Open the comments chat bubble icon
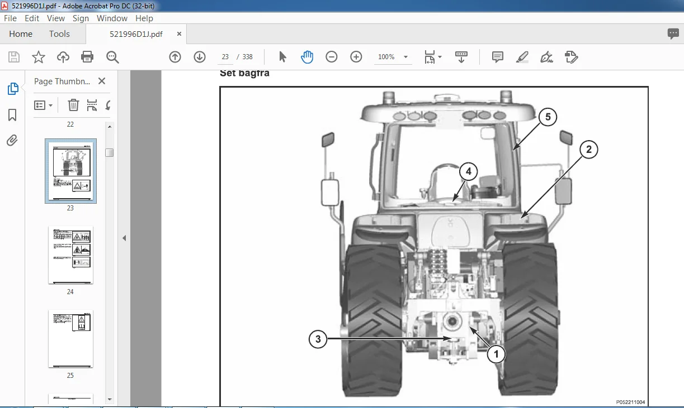The image size is (684, 408). 673,34
